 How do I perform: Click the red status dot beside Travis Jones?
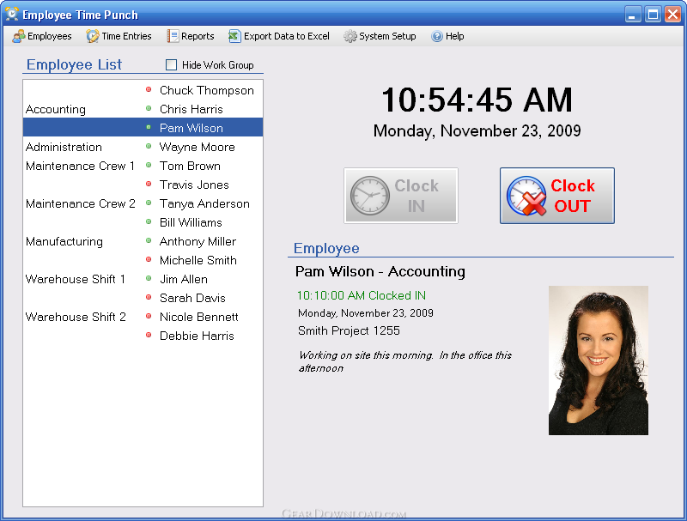[149, 184]
